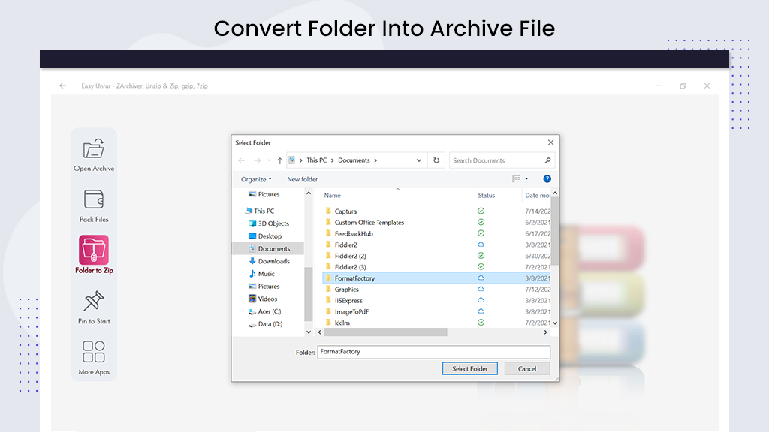The height and width of the screenshot is (432, 769).
Task: Click the Folder to Zip icon
Action: tap(94, 250)
